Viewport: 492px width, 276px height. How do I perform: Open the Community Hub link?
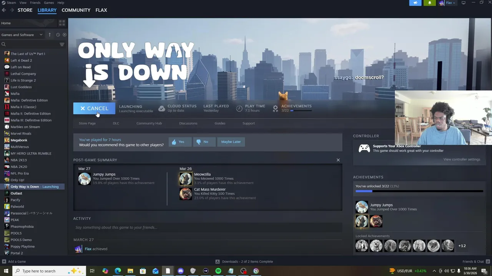pyautogui.click(x=149, y=123)
